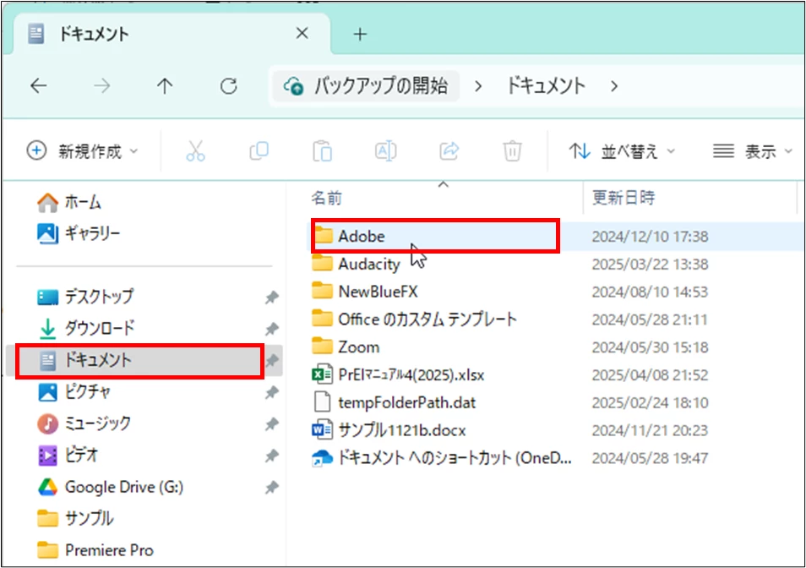Select サンプル1121b.docx file
Viewport: 806px width, 568px height.
389,430
